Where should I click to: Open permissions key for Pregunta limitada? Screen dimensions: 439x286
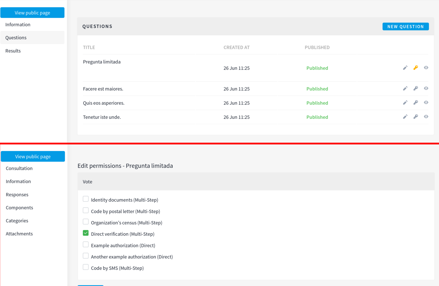tap(416, 68)
